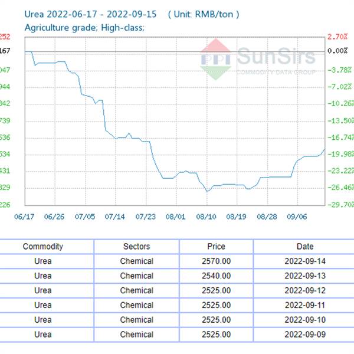354x354 pixels.
Task: Click the Sectors column header
Action: 137,246
